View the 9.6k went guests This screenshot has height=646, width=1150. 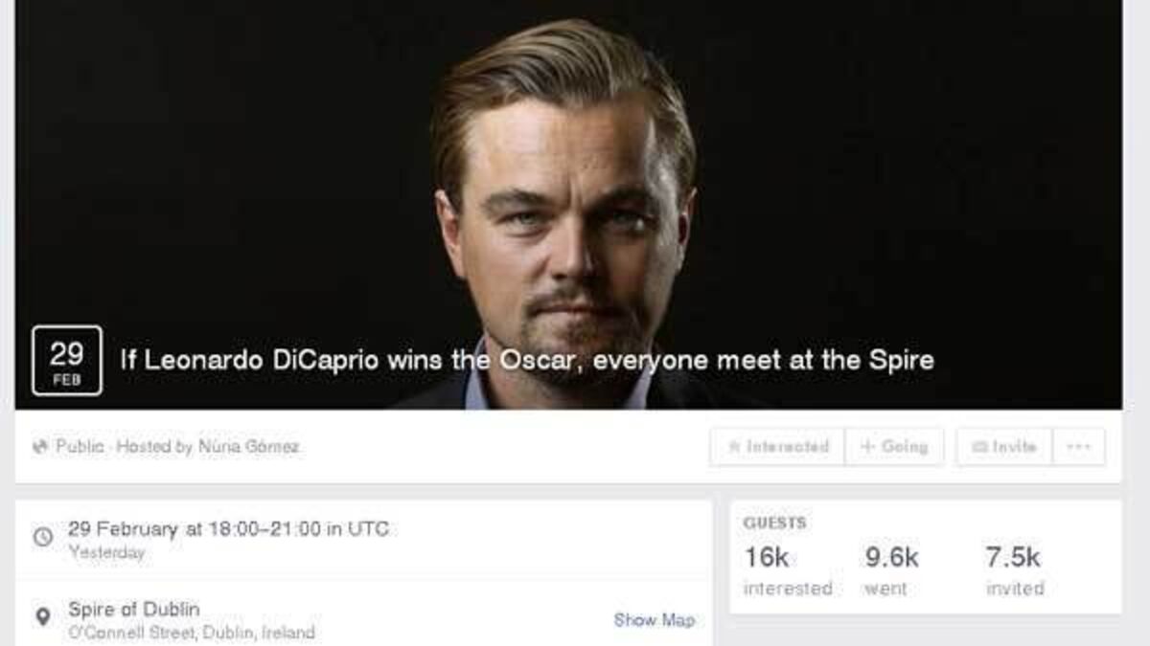[891, 571]
